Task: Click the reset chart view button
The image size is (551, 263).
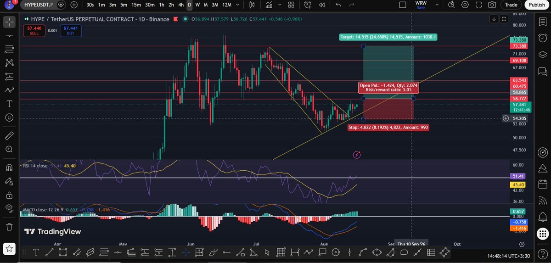Action: pyautogui.click(x=504, y=19)
